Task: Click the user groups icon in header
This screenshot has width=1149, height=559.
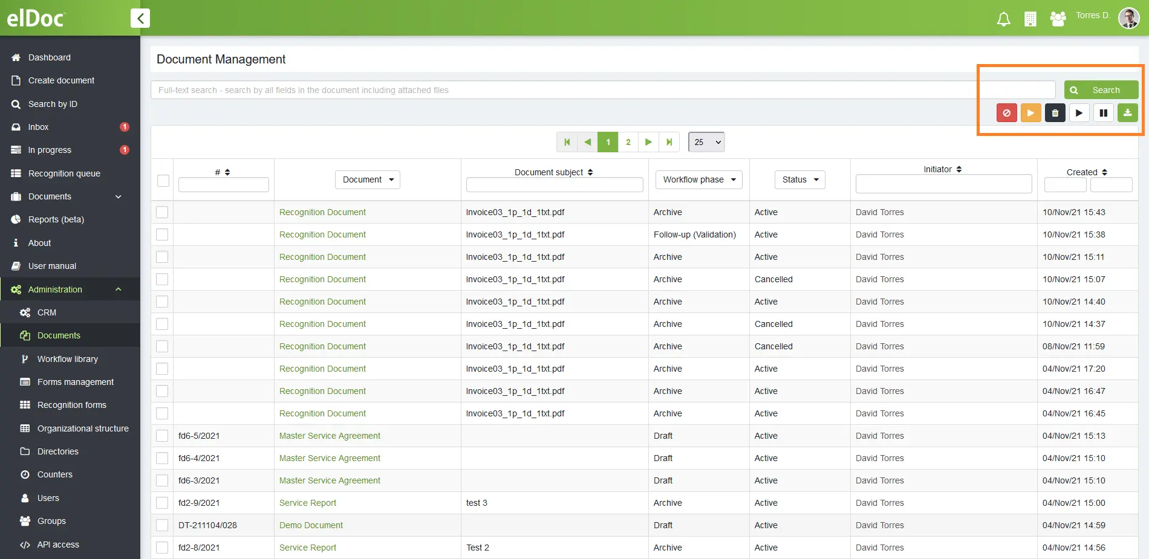Action: coord(1058,19)
